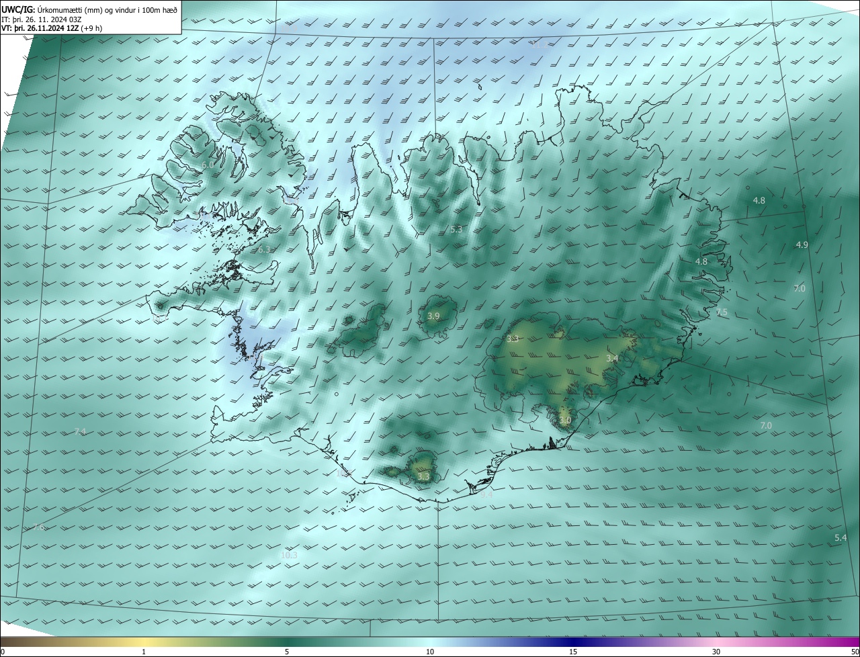Click the 7.6 value on the map
This screenshot has width=860, height=657.
(x=38, y=527)
